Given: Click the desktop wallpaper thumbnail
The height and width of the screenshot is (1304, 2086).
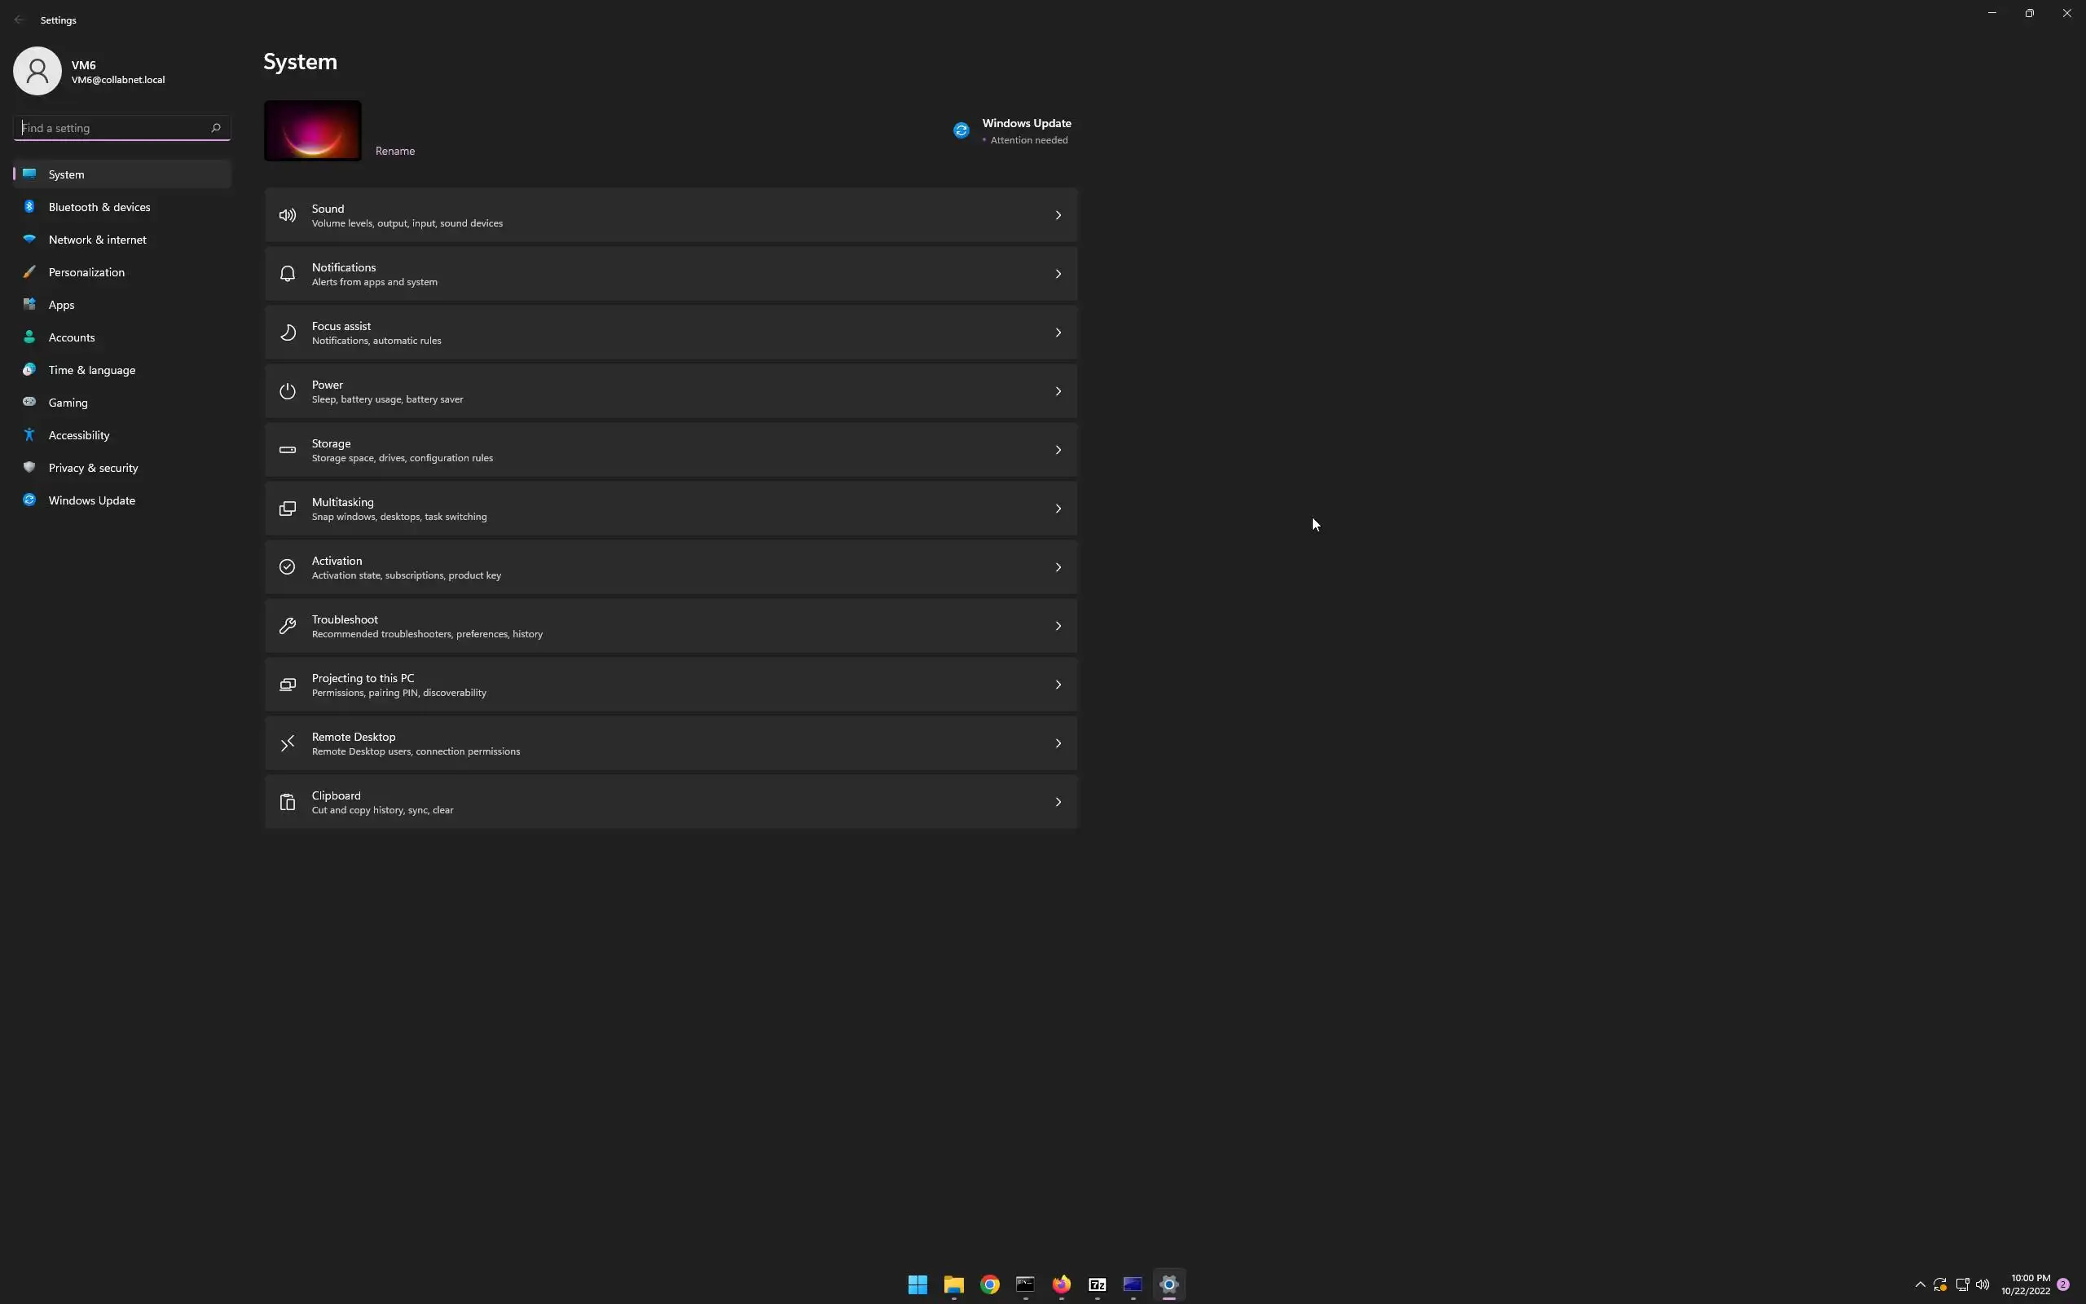Looking at the screenshot, I should point(312,130).
